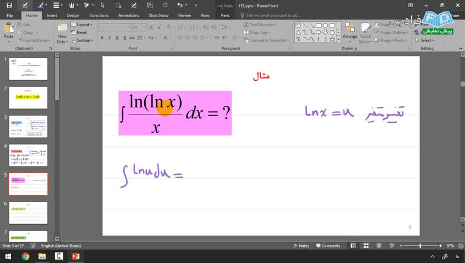
Task: Toggle Underline formatting
Action: tap(117, 38)
